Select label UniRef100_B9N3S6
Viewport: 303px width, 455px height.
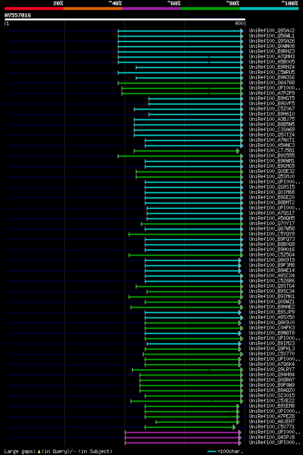pyautogui.click(x=272, y=77)
